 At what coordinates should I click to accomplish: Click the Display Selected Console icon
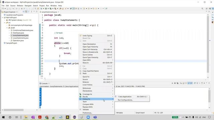197,83
